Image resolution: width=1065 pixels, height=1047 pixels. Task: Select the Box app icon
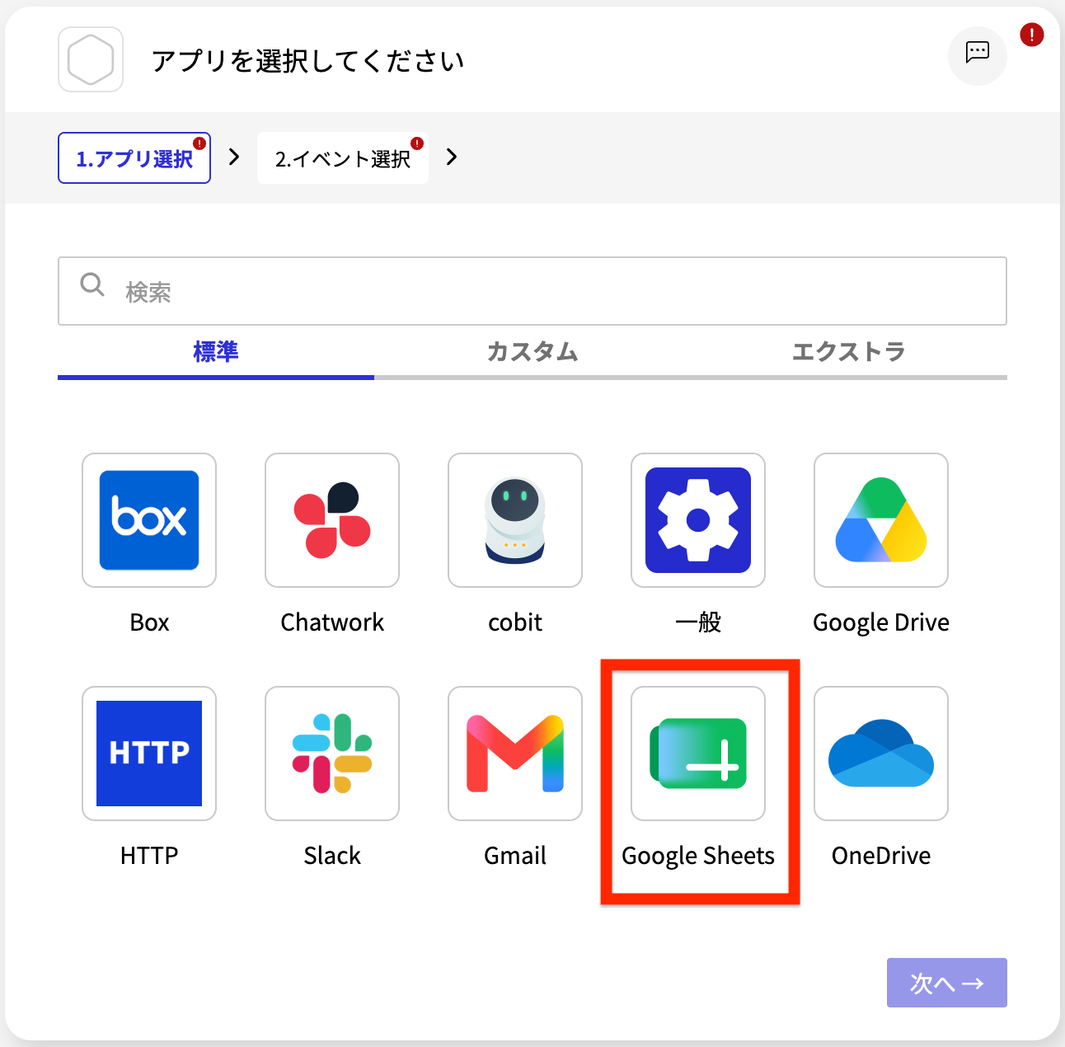point(149,520)
